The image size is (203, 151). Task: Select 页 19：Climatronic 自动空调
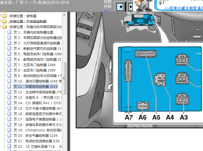tap(37, 130)
